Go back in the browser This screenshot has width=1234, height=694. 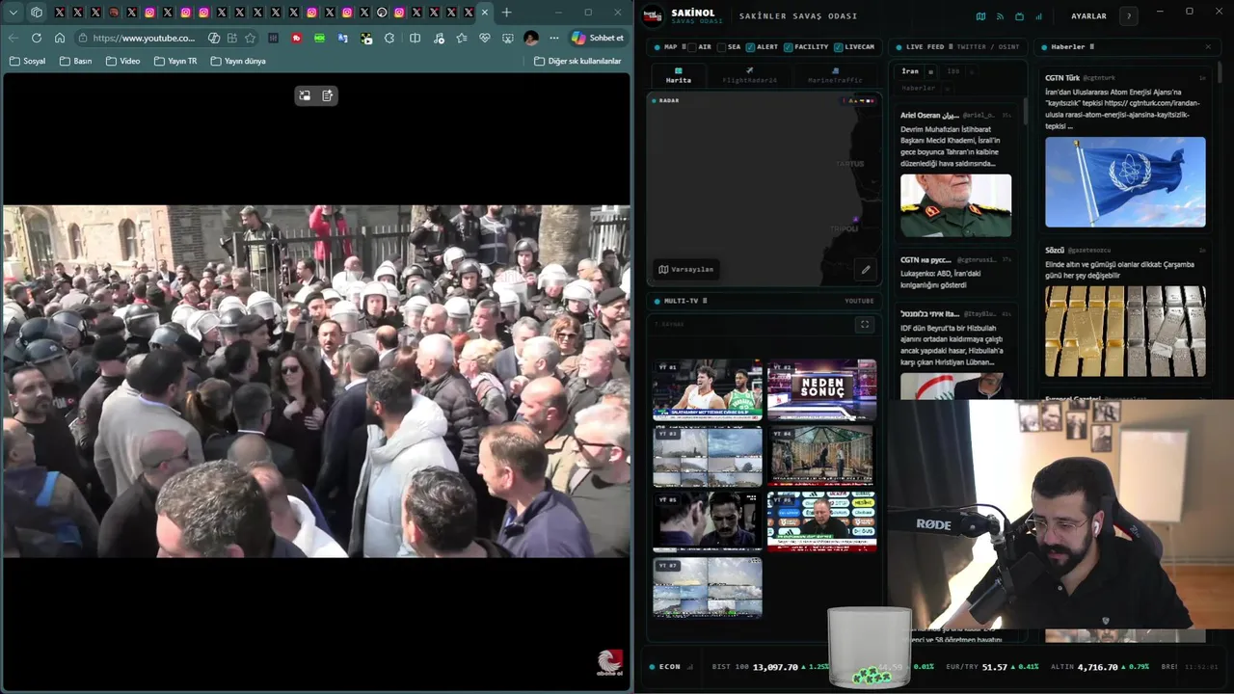(x=13, y=38)
